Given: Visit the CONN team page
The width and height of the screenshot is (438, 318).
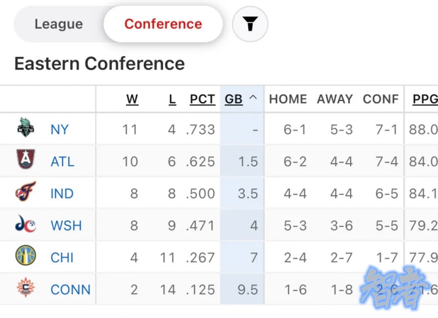Looking at the screenshot, I should pos(71,289).
